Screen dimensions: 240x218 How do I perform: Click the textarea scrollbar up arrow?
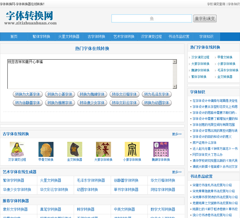click(x=175, y=62)
